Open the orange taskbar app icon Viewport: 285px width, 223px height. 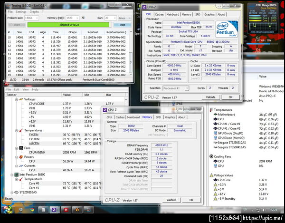click(x=77, y=210)
